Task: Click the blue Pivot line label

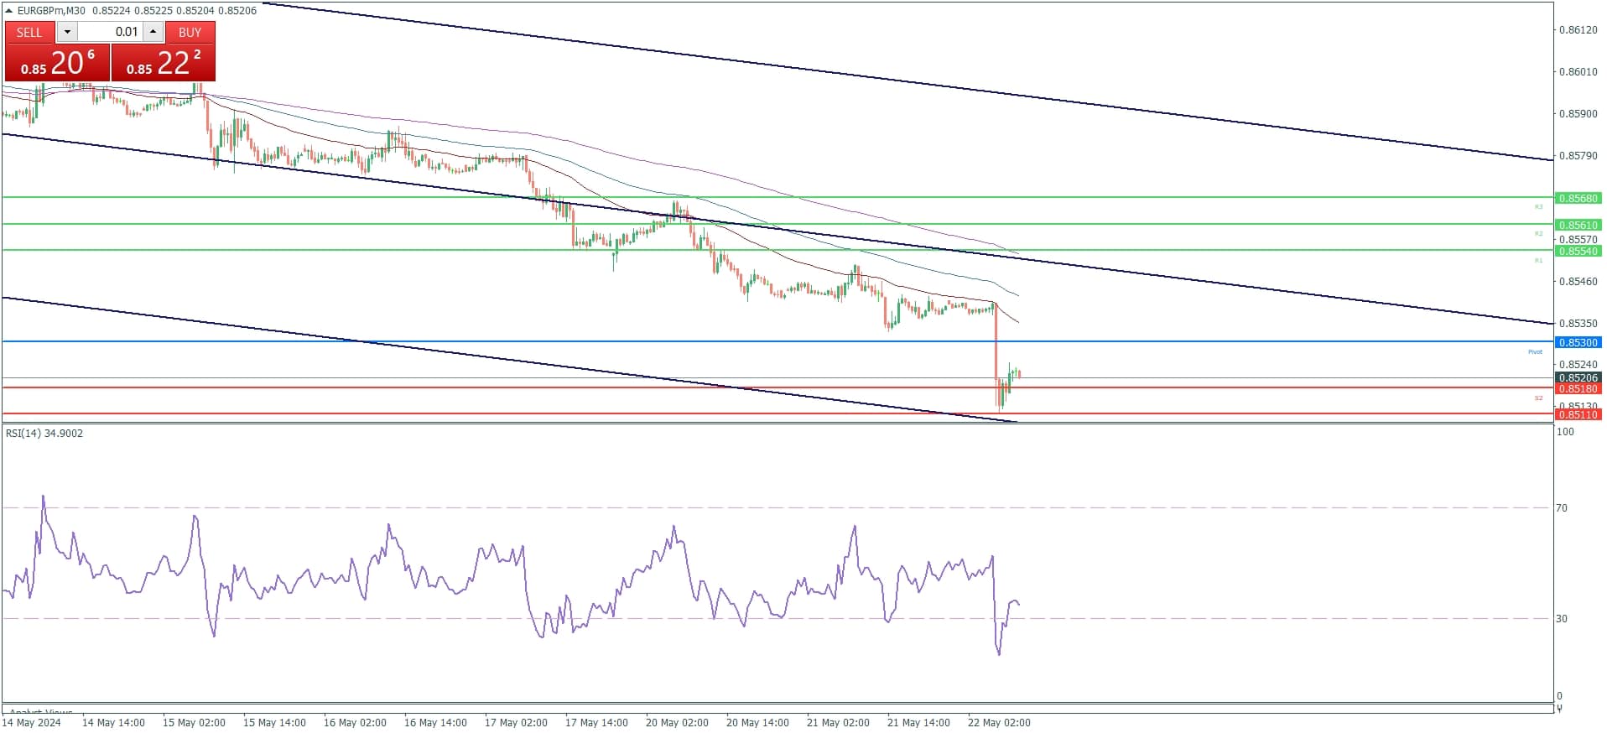Action: [x=1535, y=351]
